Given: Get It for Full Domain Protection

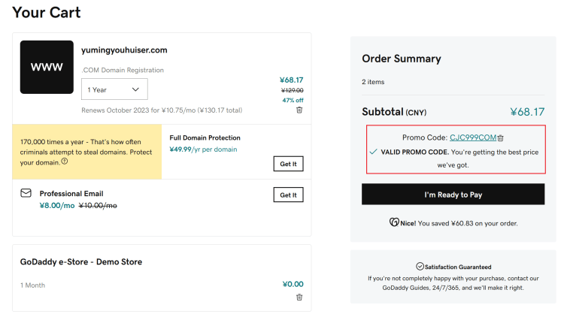Looking at the screenshot, I should click(289, 164).
